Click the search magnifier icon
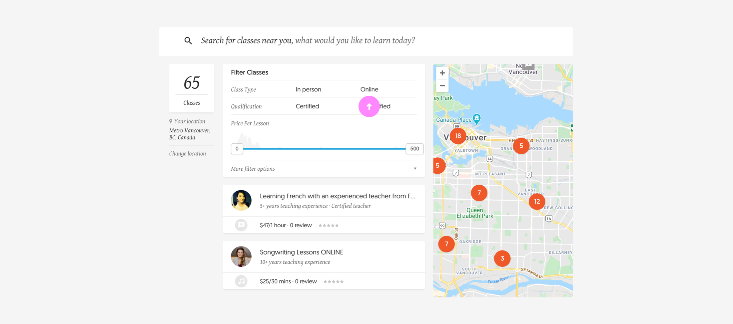The width and height of the screenshot is (733, 324). (188, 41)
